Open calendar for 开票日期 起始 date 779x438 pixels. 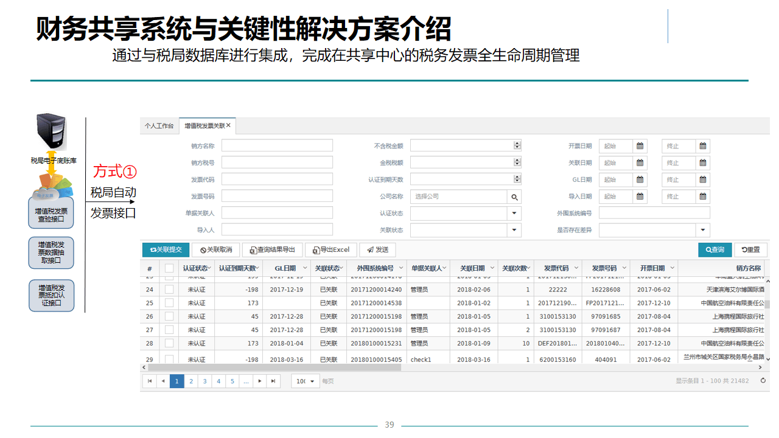tap(640, 146)
